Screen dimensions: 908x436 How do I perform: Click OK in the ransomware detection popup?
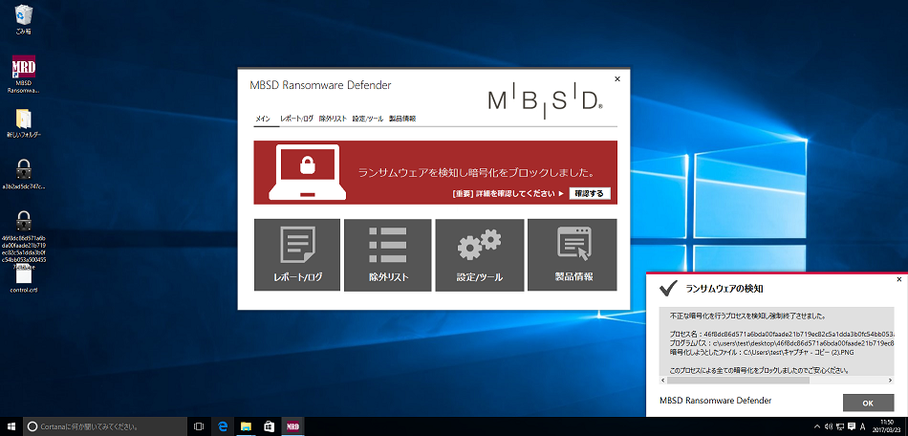coord(868,403)
